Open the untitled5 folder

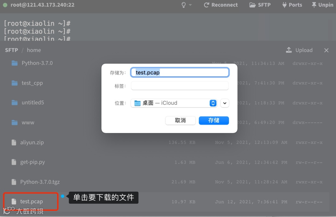pos(33,103)
